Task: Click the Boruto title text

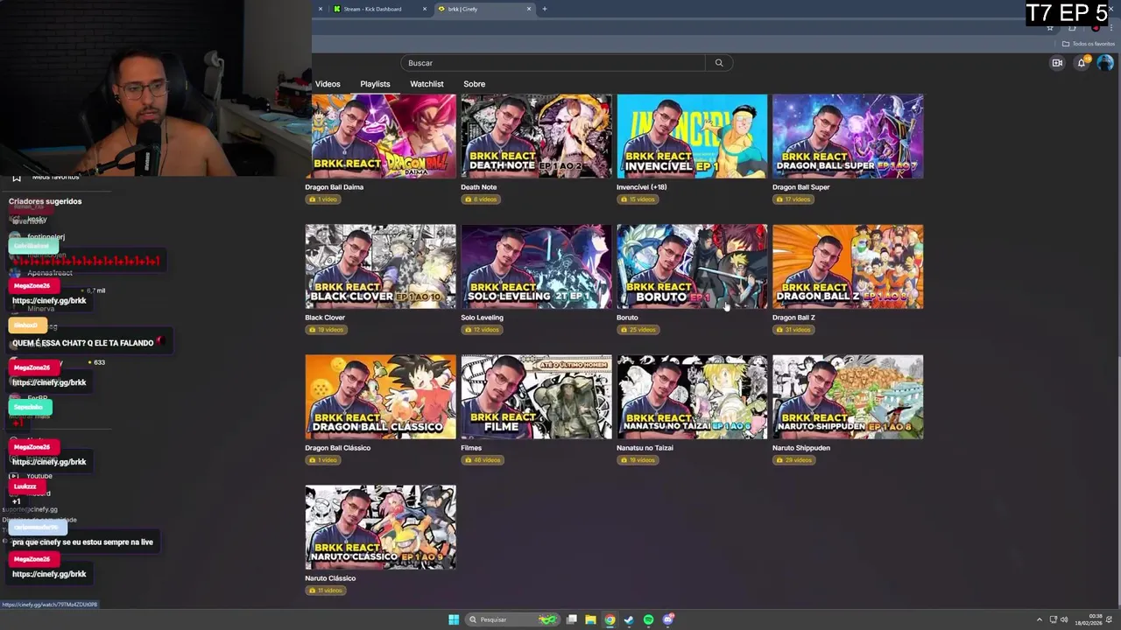Action: click(627, 318)
